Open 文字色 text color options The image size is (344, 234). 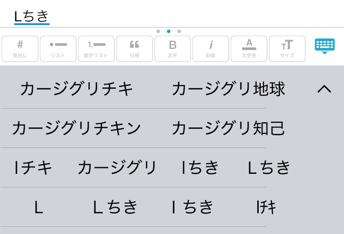249,49
